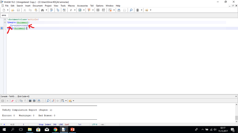Click the magnifier search icon in toolbar

pos(131,10)
